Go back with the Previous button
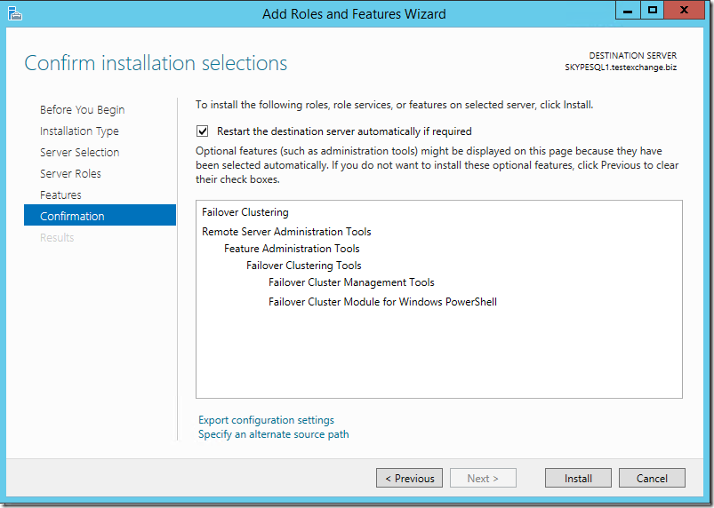Viewport: 714px width, 508px height. [x=409, y=478]
